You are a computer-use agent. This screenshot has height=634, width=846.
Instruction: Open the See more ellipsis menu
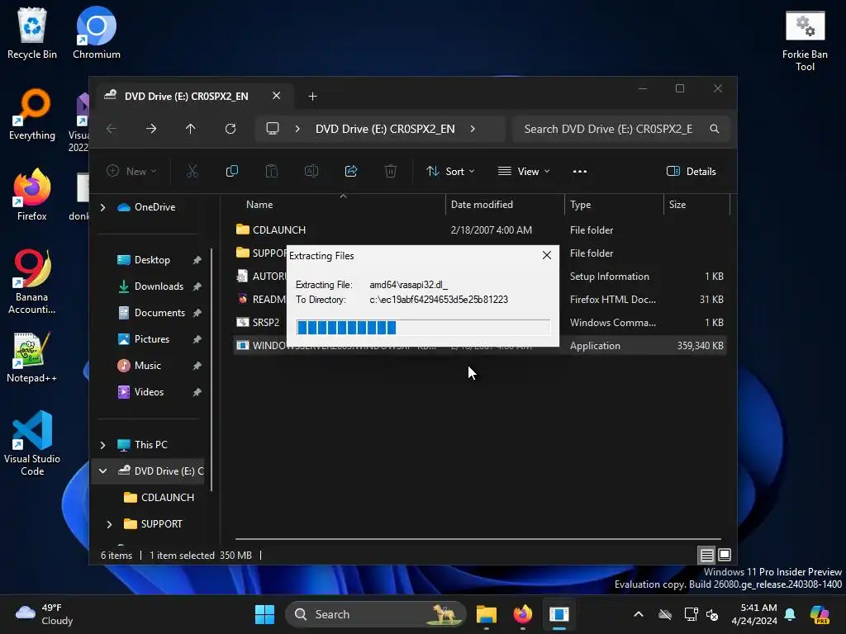[x=580, y=172]
